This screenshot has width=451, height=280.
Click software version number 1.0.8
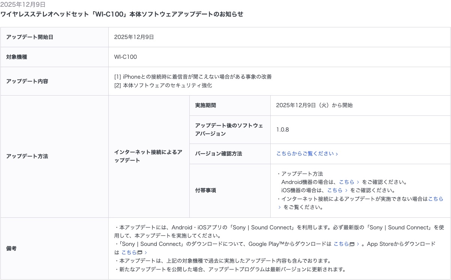point(282,130)
